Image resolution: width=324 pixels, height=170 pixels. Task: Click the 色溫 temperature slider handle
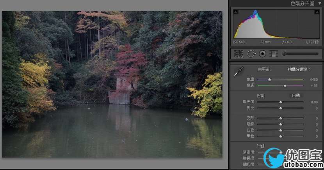click(x=269, y=80)
